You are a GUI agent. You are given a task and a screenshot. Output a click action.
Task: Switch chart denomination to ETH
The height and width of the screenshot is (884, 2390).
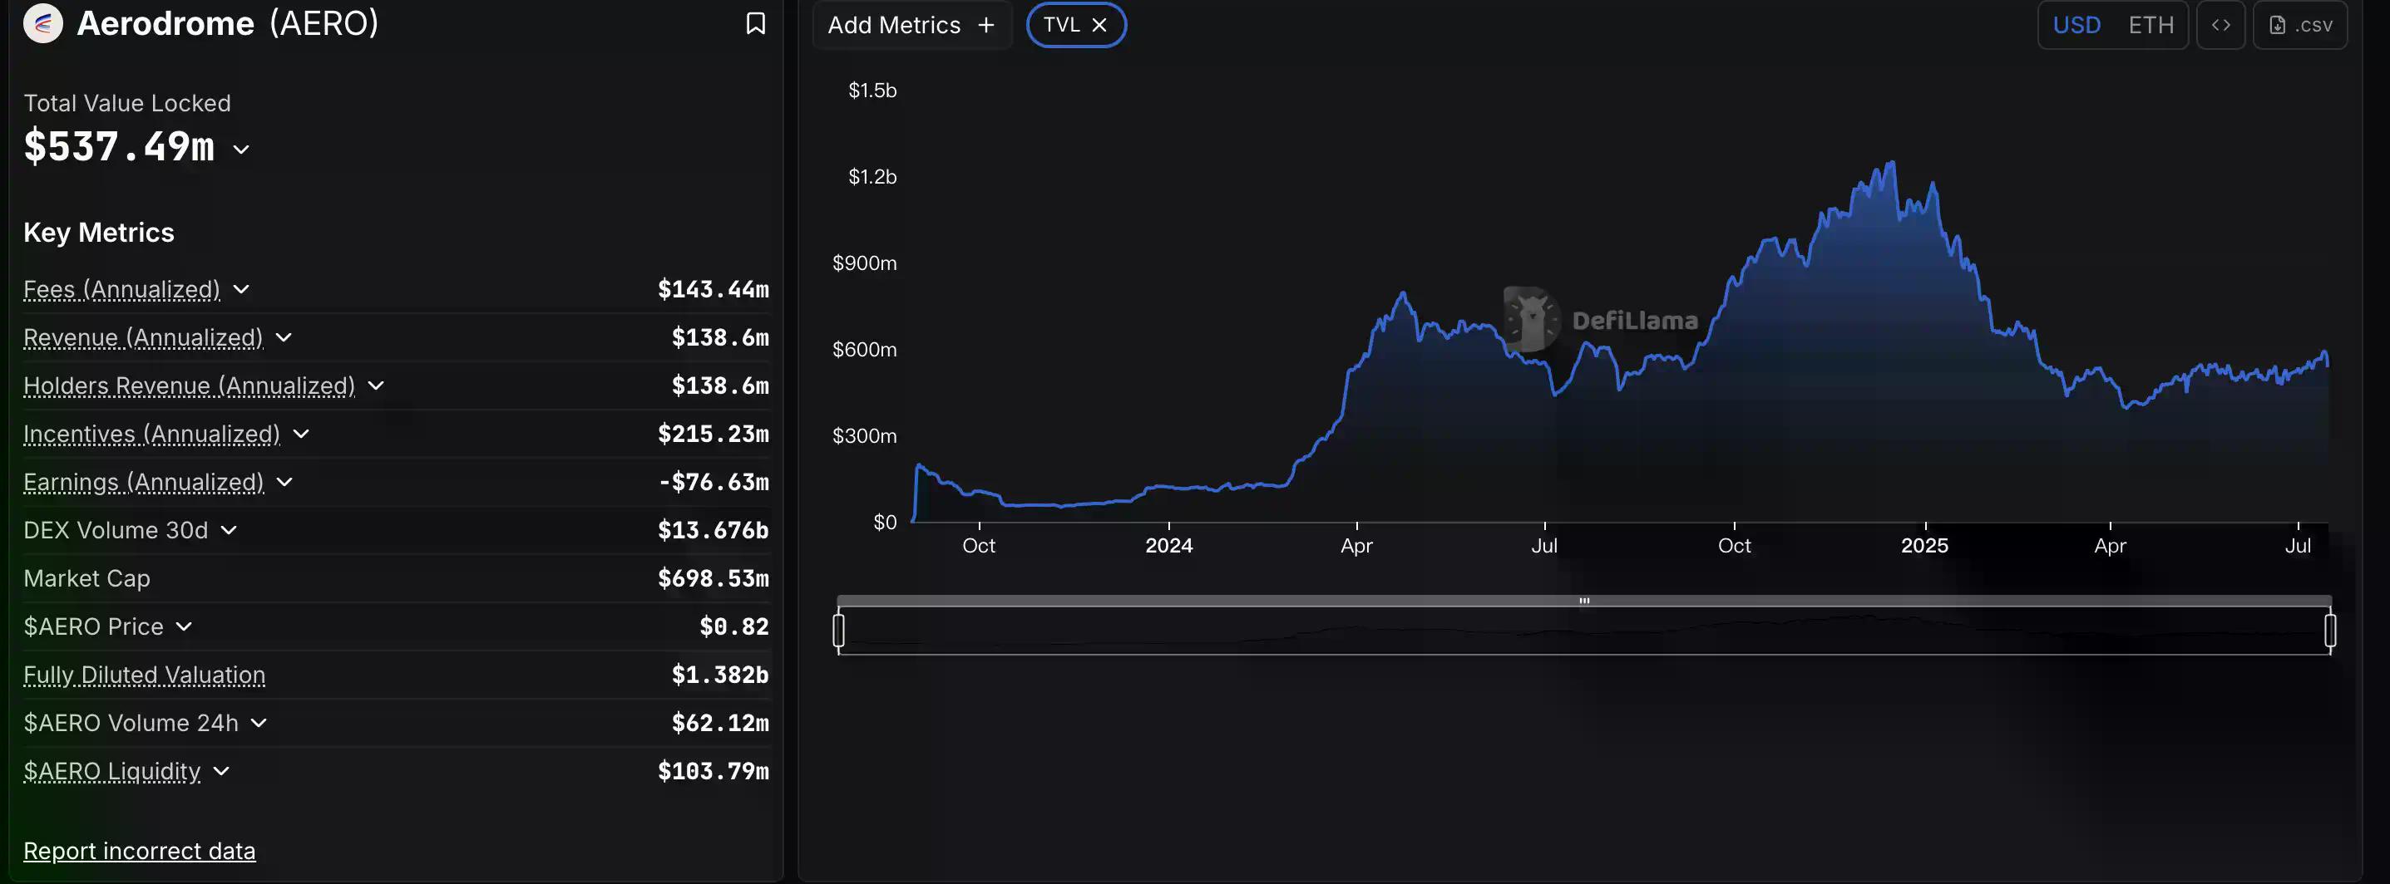coord(2151,25)
